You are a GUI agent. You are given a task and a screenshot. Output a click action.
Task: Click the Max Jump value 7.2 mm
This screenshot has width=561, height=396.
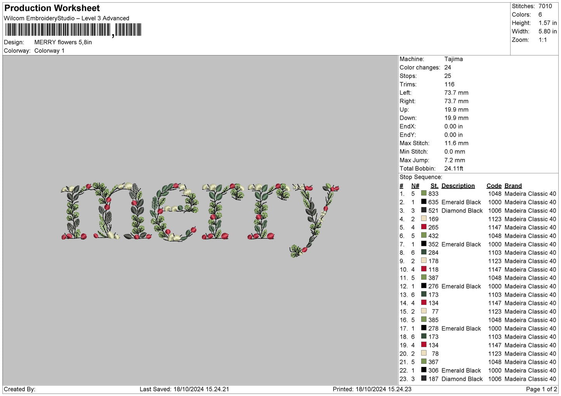455,160
